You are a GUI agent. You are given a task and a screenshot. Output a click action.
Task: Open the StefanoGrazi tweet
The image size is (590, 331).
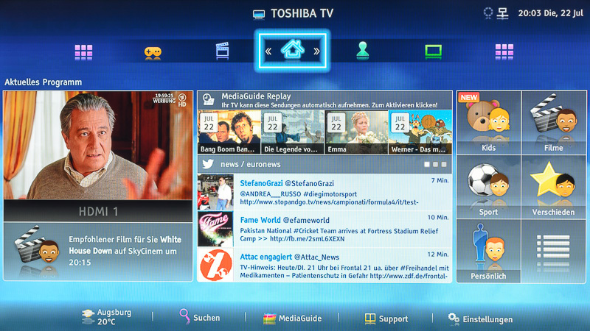(x=324, y=192)
